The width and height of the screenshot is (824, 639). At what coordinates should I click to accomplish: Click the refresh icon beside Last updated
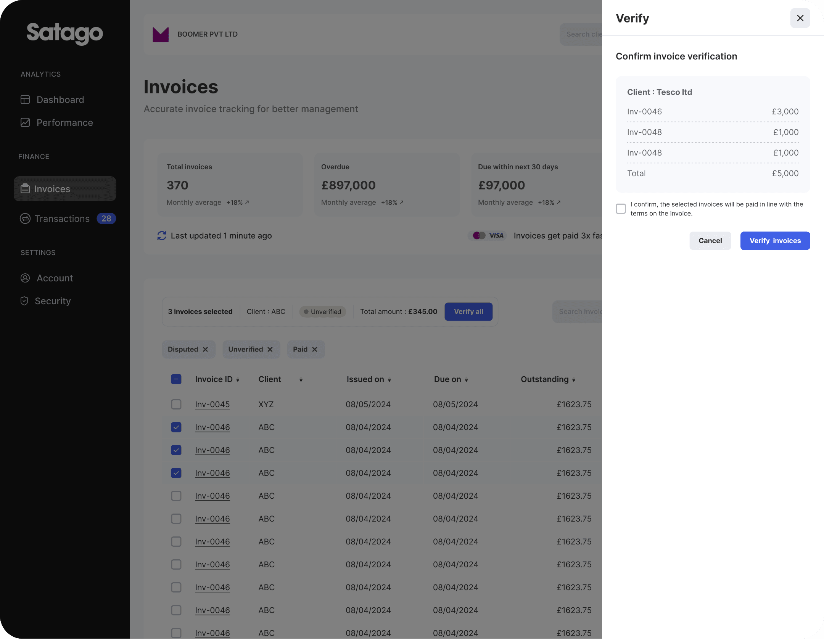coord(162,236)
